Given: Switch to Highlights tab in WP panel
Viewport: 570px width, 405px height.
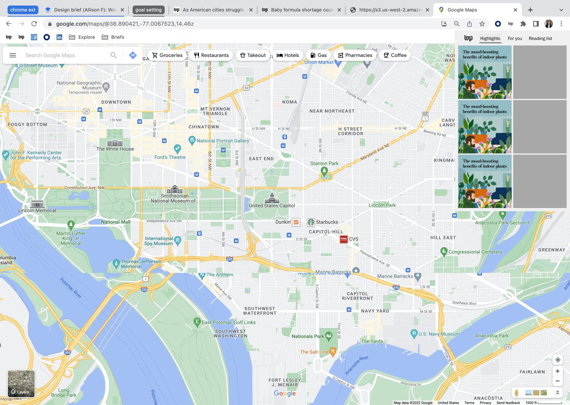Looking at the screenshot, I should click(490, 38).
